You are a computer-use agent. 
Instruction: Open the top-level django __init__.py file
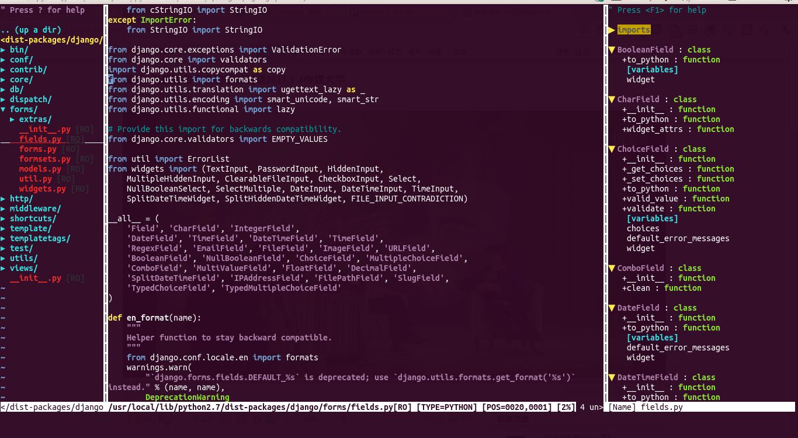coord(36,279)
